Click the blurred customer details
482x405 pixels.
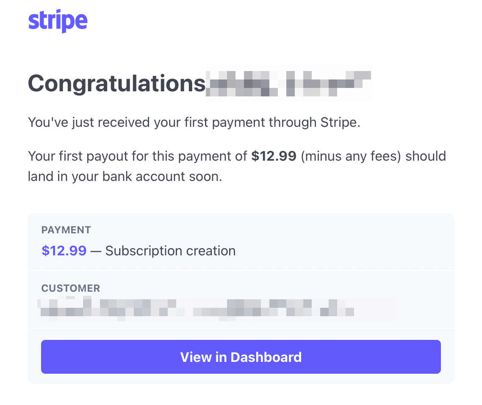pyautogui.click(x=196, y=308)
